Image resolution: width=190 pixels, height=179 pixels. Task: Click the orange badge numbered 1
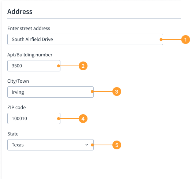pyautogui.click(x=186, y=40)
